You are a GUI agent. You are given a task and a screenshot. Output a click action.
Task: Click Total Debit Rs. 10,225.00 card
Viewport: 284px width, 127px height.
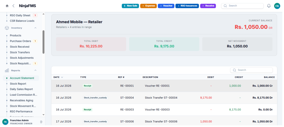click(x=91, y=44)
